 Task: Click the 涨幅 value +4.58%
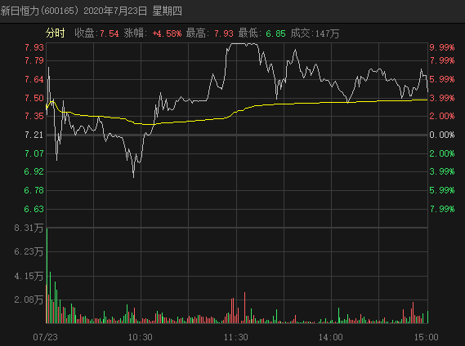167,33
